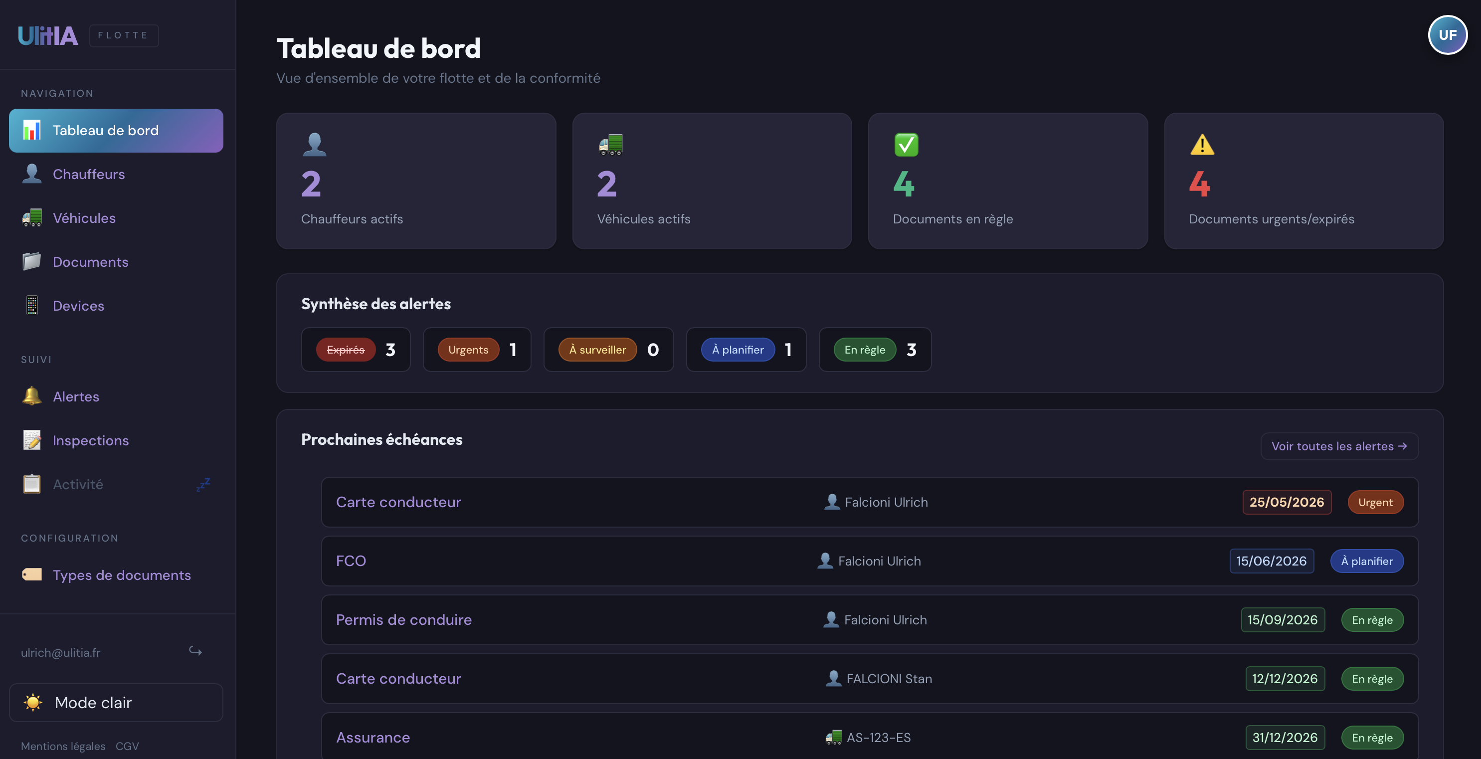The height and width of the screenshot is (759, 1481).
Task: Open the FCO deadline entry
Action: tap(869, 561)
